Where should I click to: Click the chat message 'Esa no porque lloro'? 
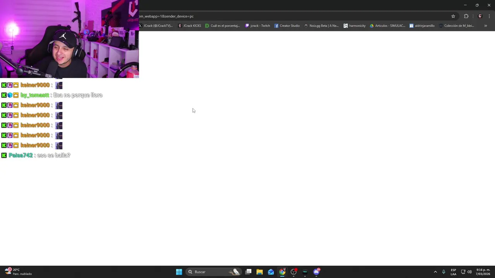[78, 95]
